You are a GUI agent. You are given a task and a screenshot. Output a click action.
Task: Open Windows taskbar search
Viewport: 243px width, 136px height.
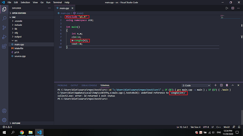coord(13,132)
